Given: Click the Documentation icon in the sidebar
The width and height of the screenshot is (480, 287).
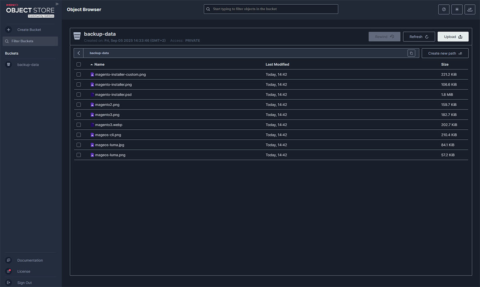Looking at the screenshot, I should (8, 260).
